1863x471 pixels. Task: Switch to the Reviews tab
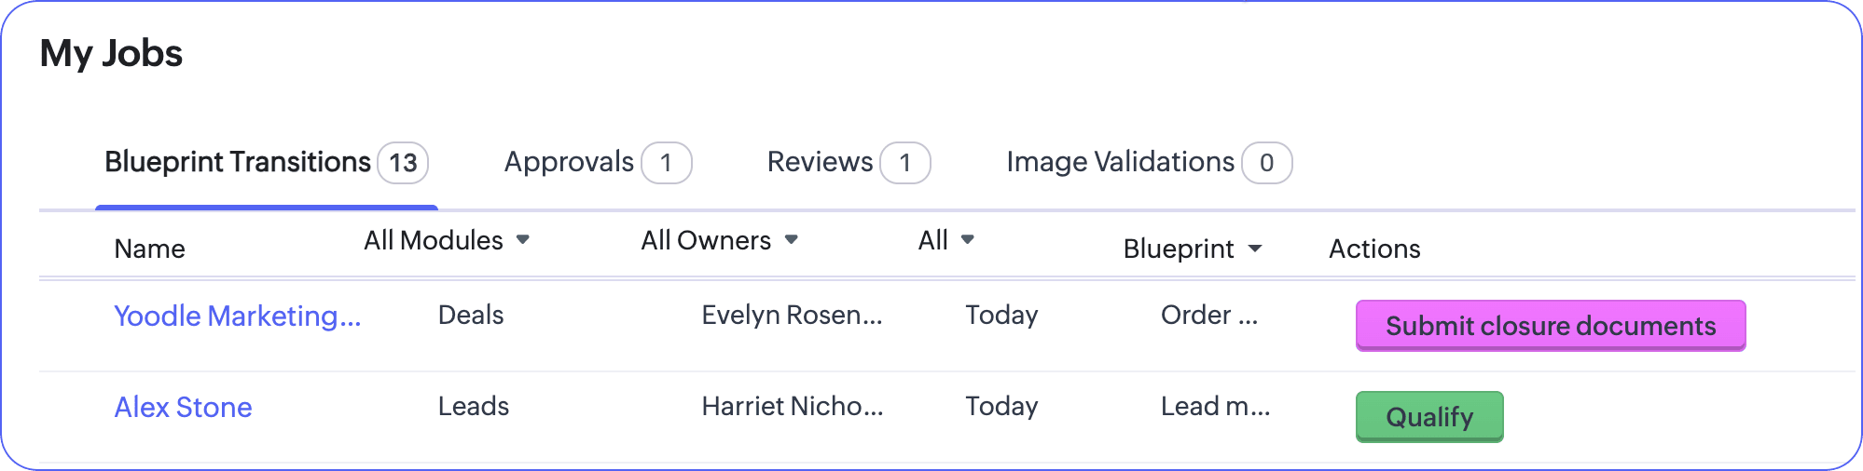pos(849,163)
